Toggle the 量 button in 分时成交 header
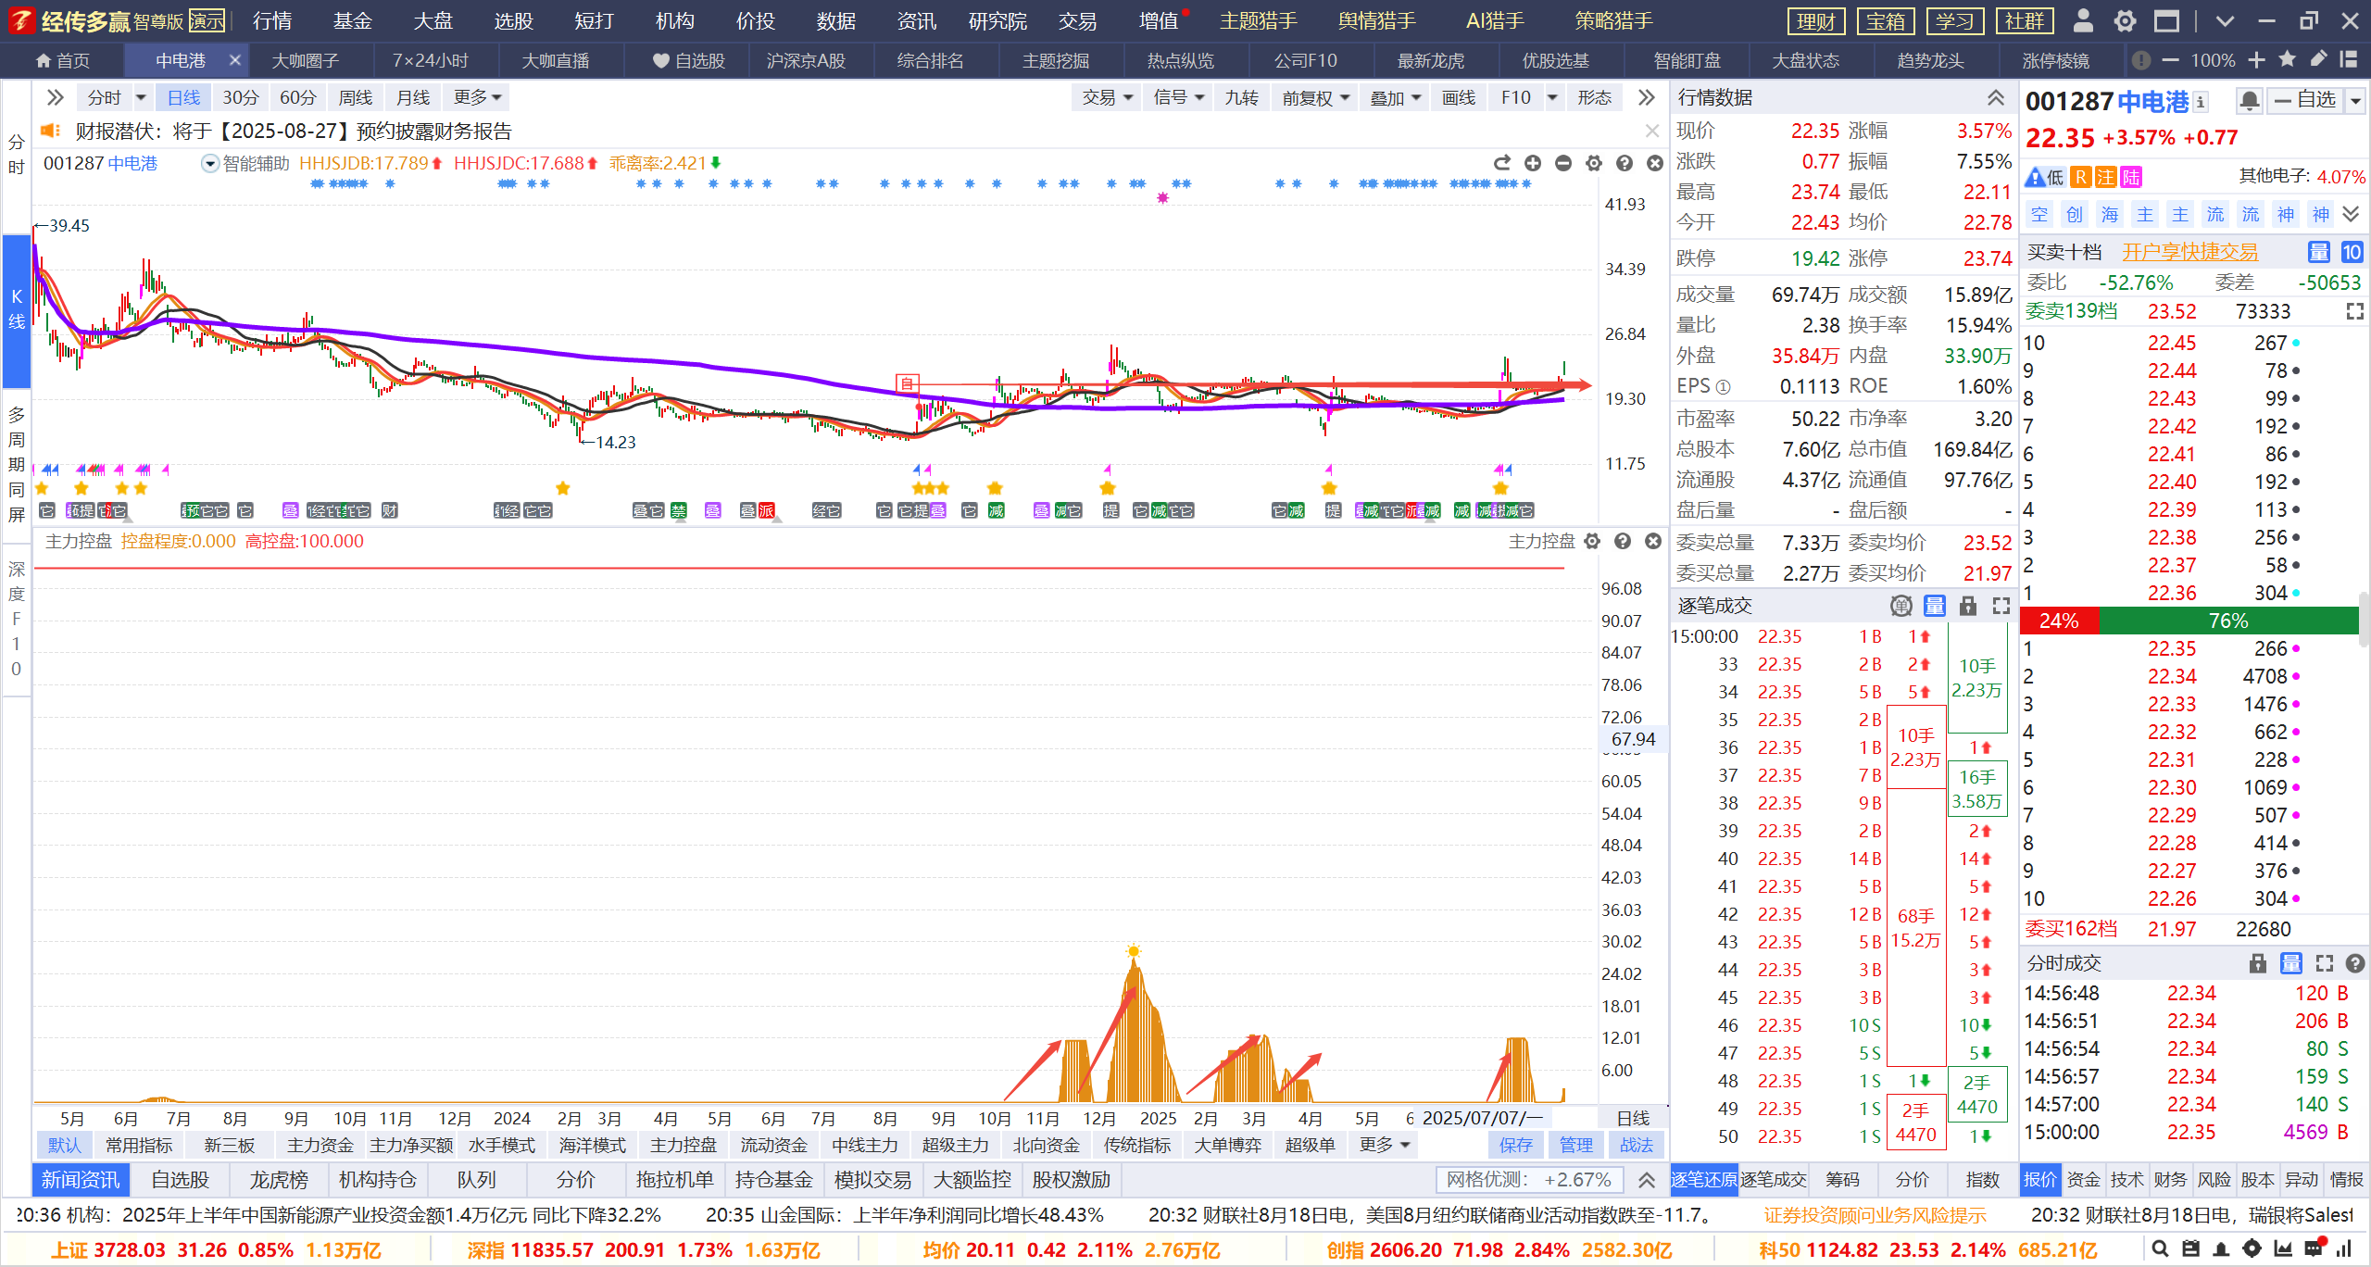The height and width of the screenshot is (1267, 2371). coord(2291,963)
